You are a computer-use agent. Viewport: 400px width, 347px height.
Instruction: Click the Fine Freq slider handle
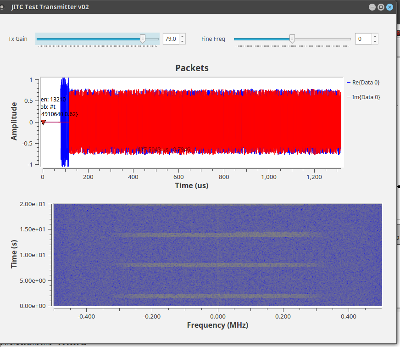292,39
